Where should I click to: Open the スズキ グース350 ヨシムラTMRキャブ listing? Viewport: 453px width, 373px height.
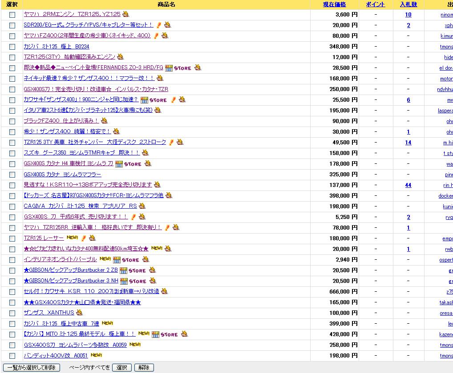click(82, 152)
